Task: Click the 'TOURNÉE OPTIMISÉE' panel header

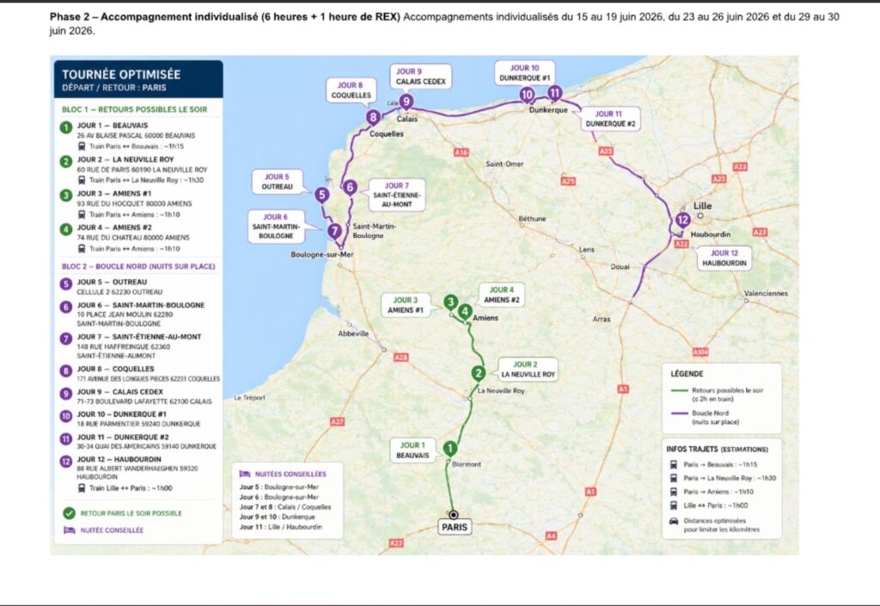Action: click(x=138, y=79)
